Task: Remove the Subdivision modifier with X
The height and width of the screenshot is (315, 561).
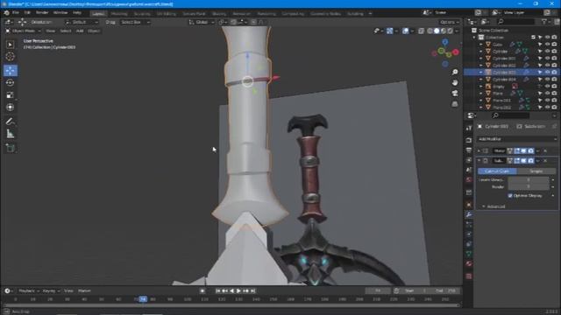Action: point(545,161)
